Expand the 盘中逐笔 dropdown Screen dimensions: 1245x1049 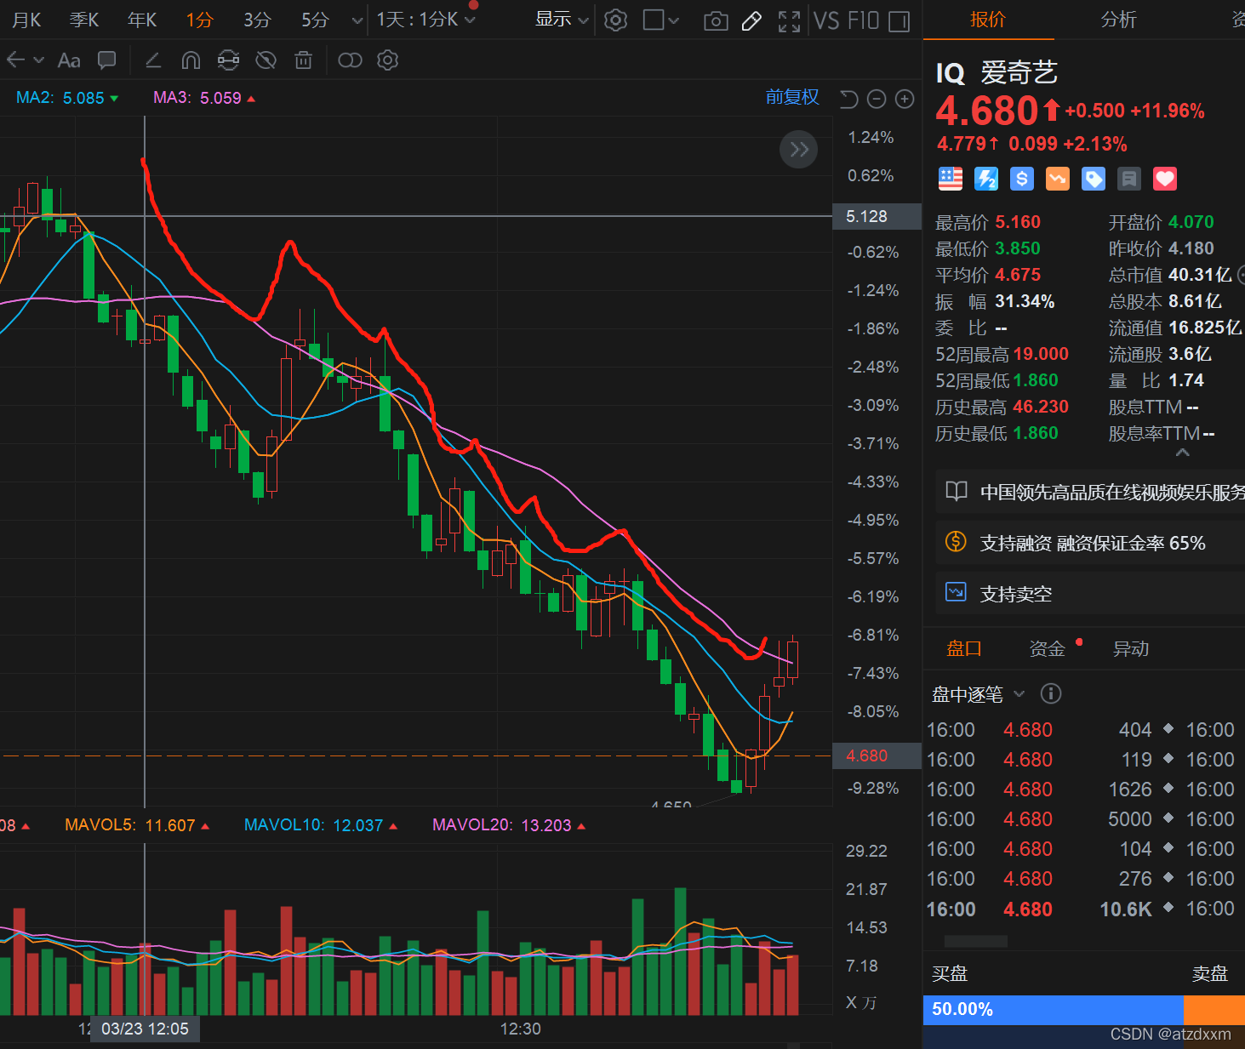[x=1019, y=694]
